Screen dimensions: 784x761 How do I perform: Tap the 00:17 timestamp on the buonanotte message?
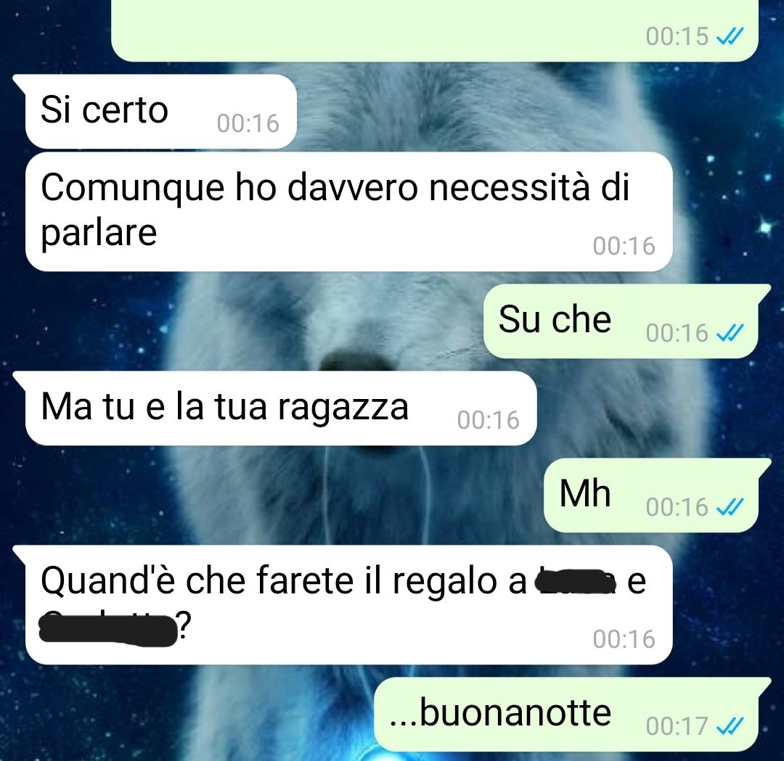[677, 726]
